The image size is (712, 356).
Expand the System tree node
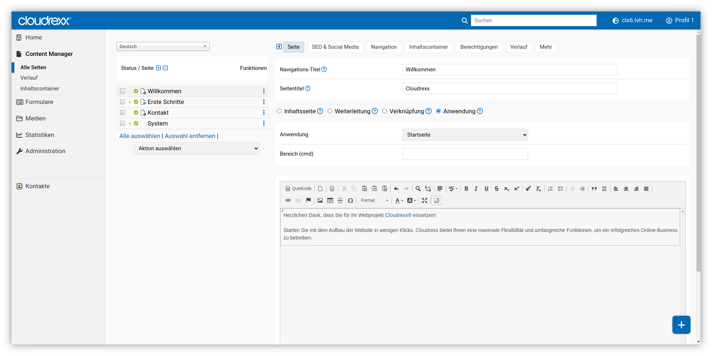[130, 124]
